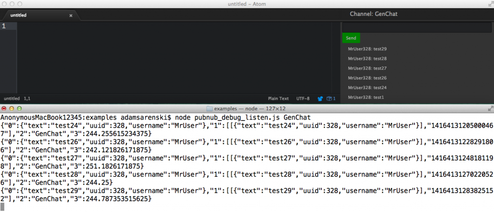Click the blue squirrel update icon
This screenshot has height=212, width=494.
(320, 98)
